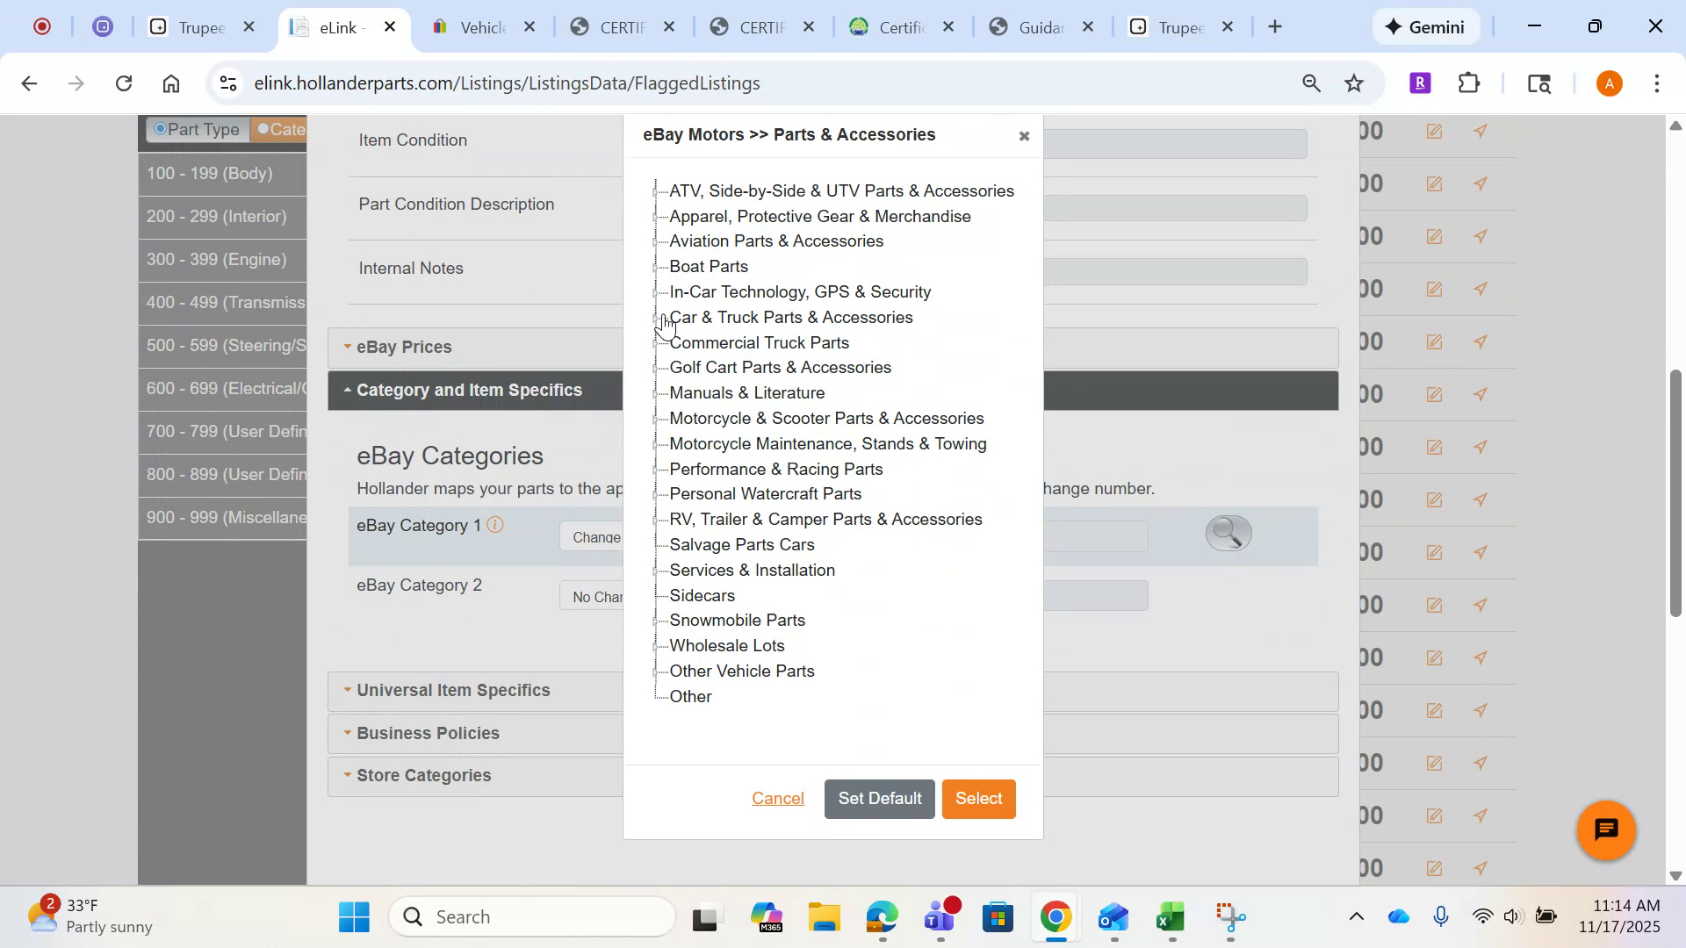Viewport: 1686px width, 948px height.
Task: Select the Part Type radio button
Action: click(x=160, y=128)
